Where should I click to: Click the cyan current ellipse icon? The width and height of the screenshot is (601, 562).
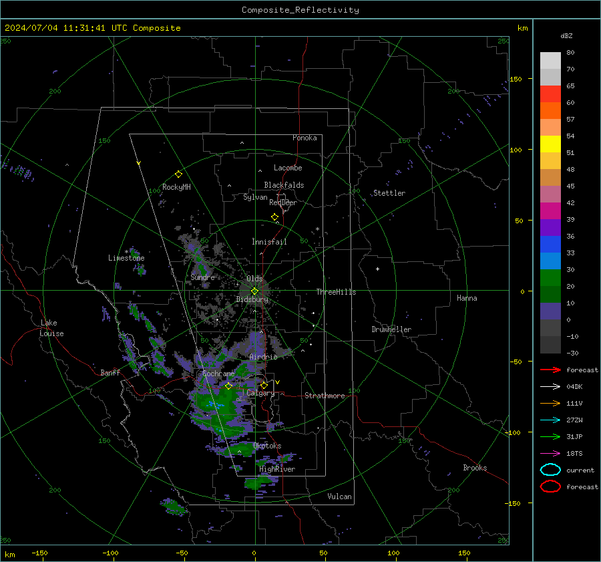point(550,470)
